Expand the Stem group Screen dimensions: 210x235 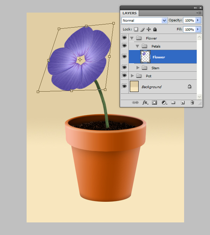coord(138,68)
